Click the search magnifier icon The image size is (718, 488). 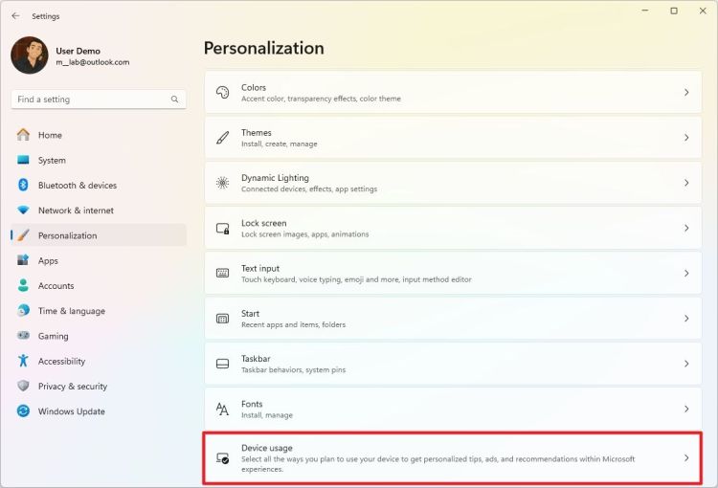[174, 100]
